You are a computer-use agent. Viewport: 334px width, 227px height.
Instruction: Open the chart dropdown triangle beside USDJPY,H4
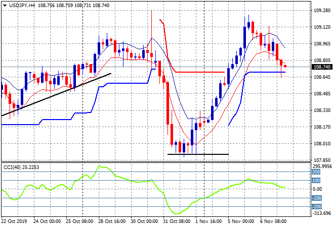[5, 6]
